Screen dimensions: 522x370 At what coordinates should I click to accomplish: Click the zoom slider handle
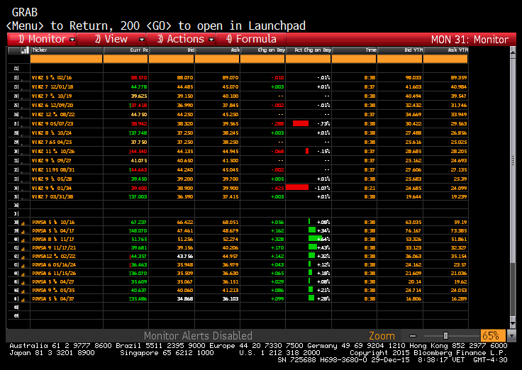[x=445, y=335]
